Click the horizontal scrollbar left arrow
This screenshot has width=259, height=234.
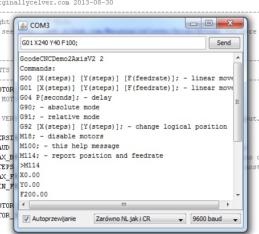coord(23,204)
